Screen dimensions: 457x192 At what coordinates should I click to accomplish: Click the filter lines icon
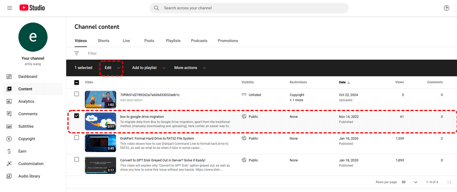click(x=77, y=54)
